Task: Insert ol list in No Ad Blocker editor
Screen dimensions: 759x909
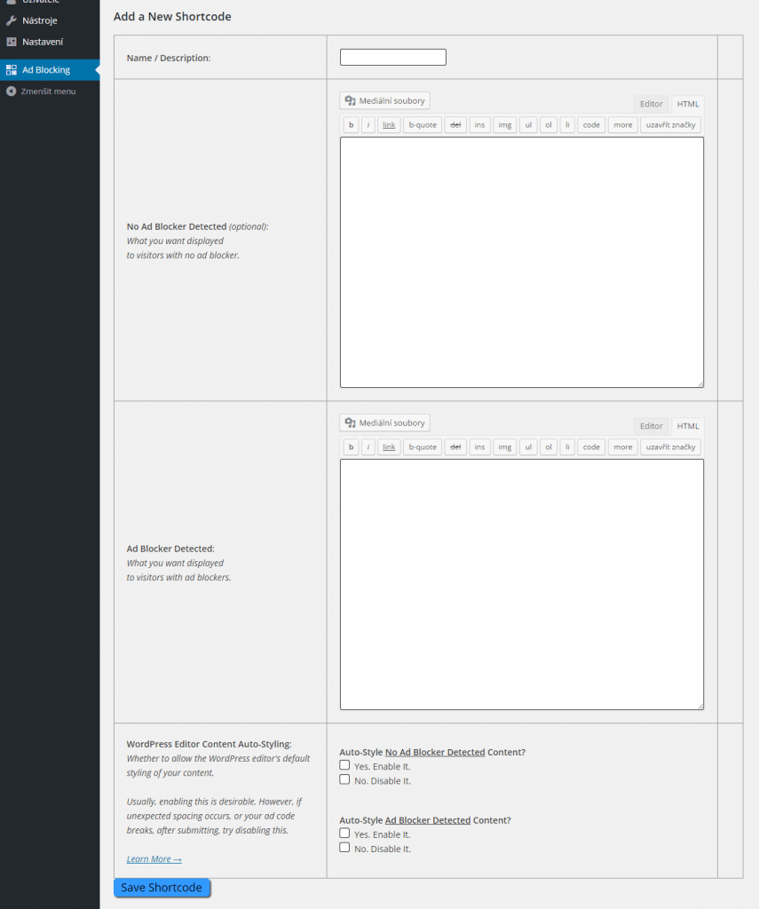Action: click(548, 124)
